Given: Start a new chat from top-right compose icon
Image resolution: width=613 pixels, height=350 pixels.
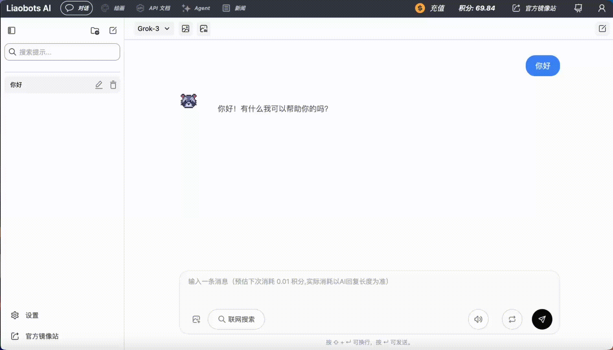Looking at the screenshot, I should [602, 29].
